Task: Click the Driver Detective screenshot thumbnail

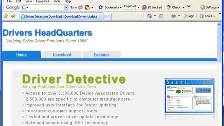Action: (x=190, y=95)
